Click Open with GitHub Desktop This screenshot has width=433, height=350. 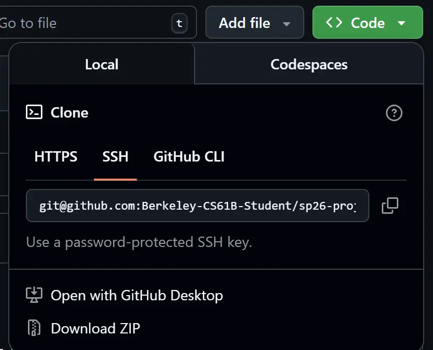tap(136, 295)
